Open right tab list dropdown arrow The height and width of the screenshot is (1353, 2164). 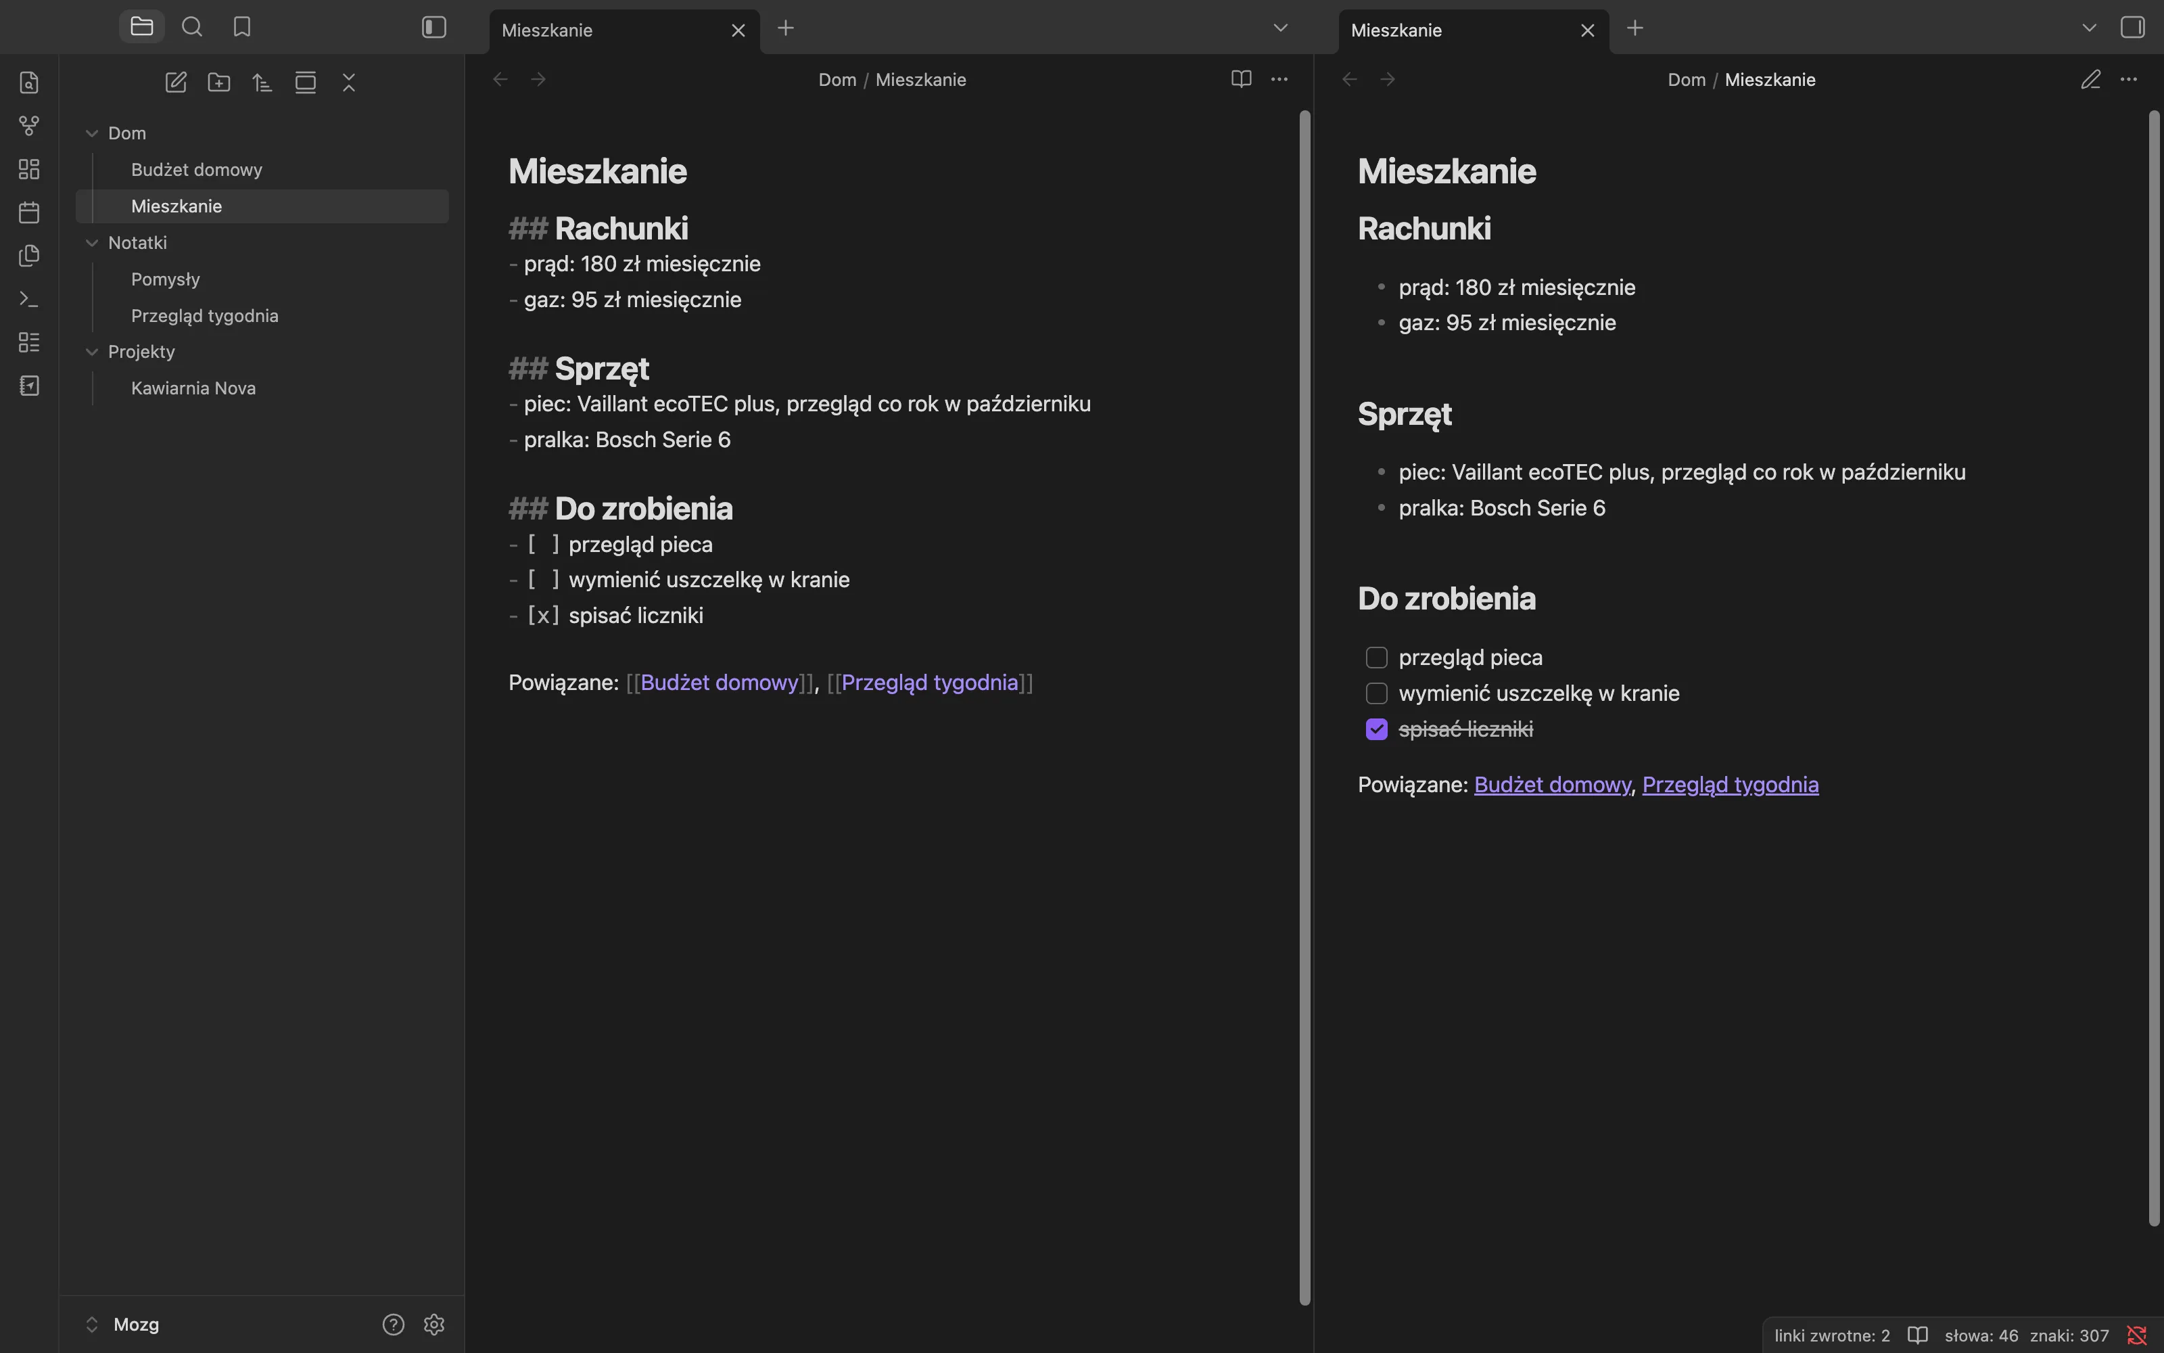[x=2089, y=28]
